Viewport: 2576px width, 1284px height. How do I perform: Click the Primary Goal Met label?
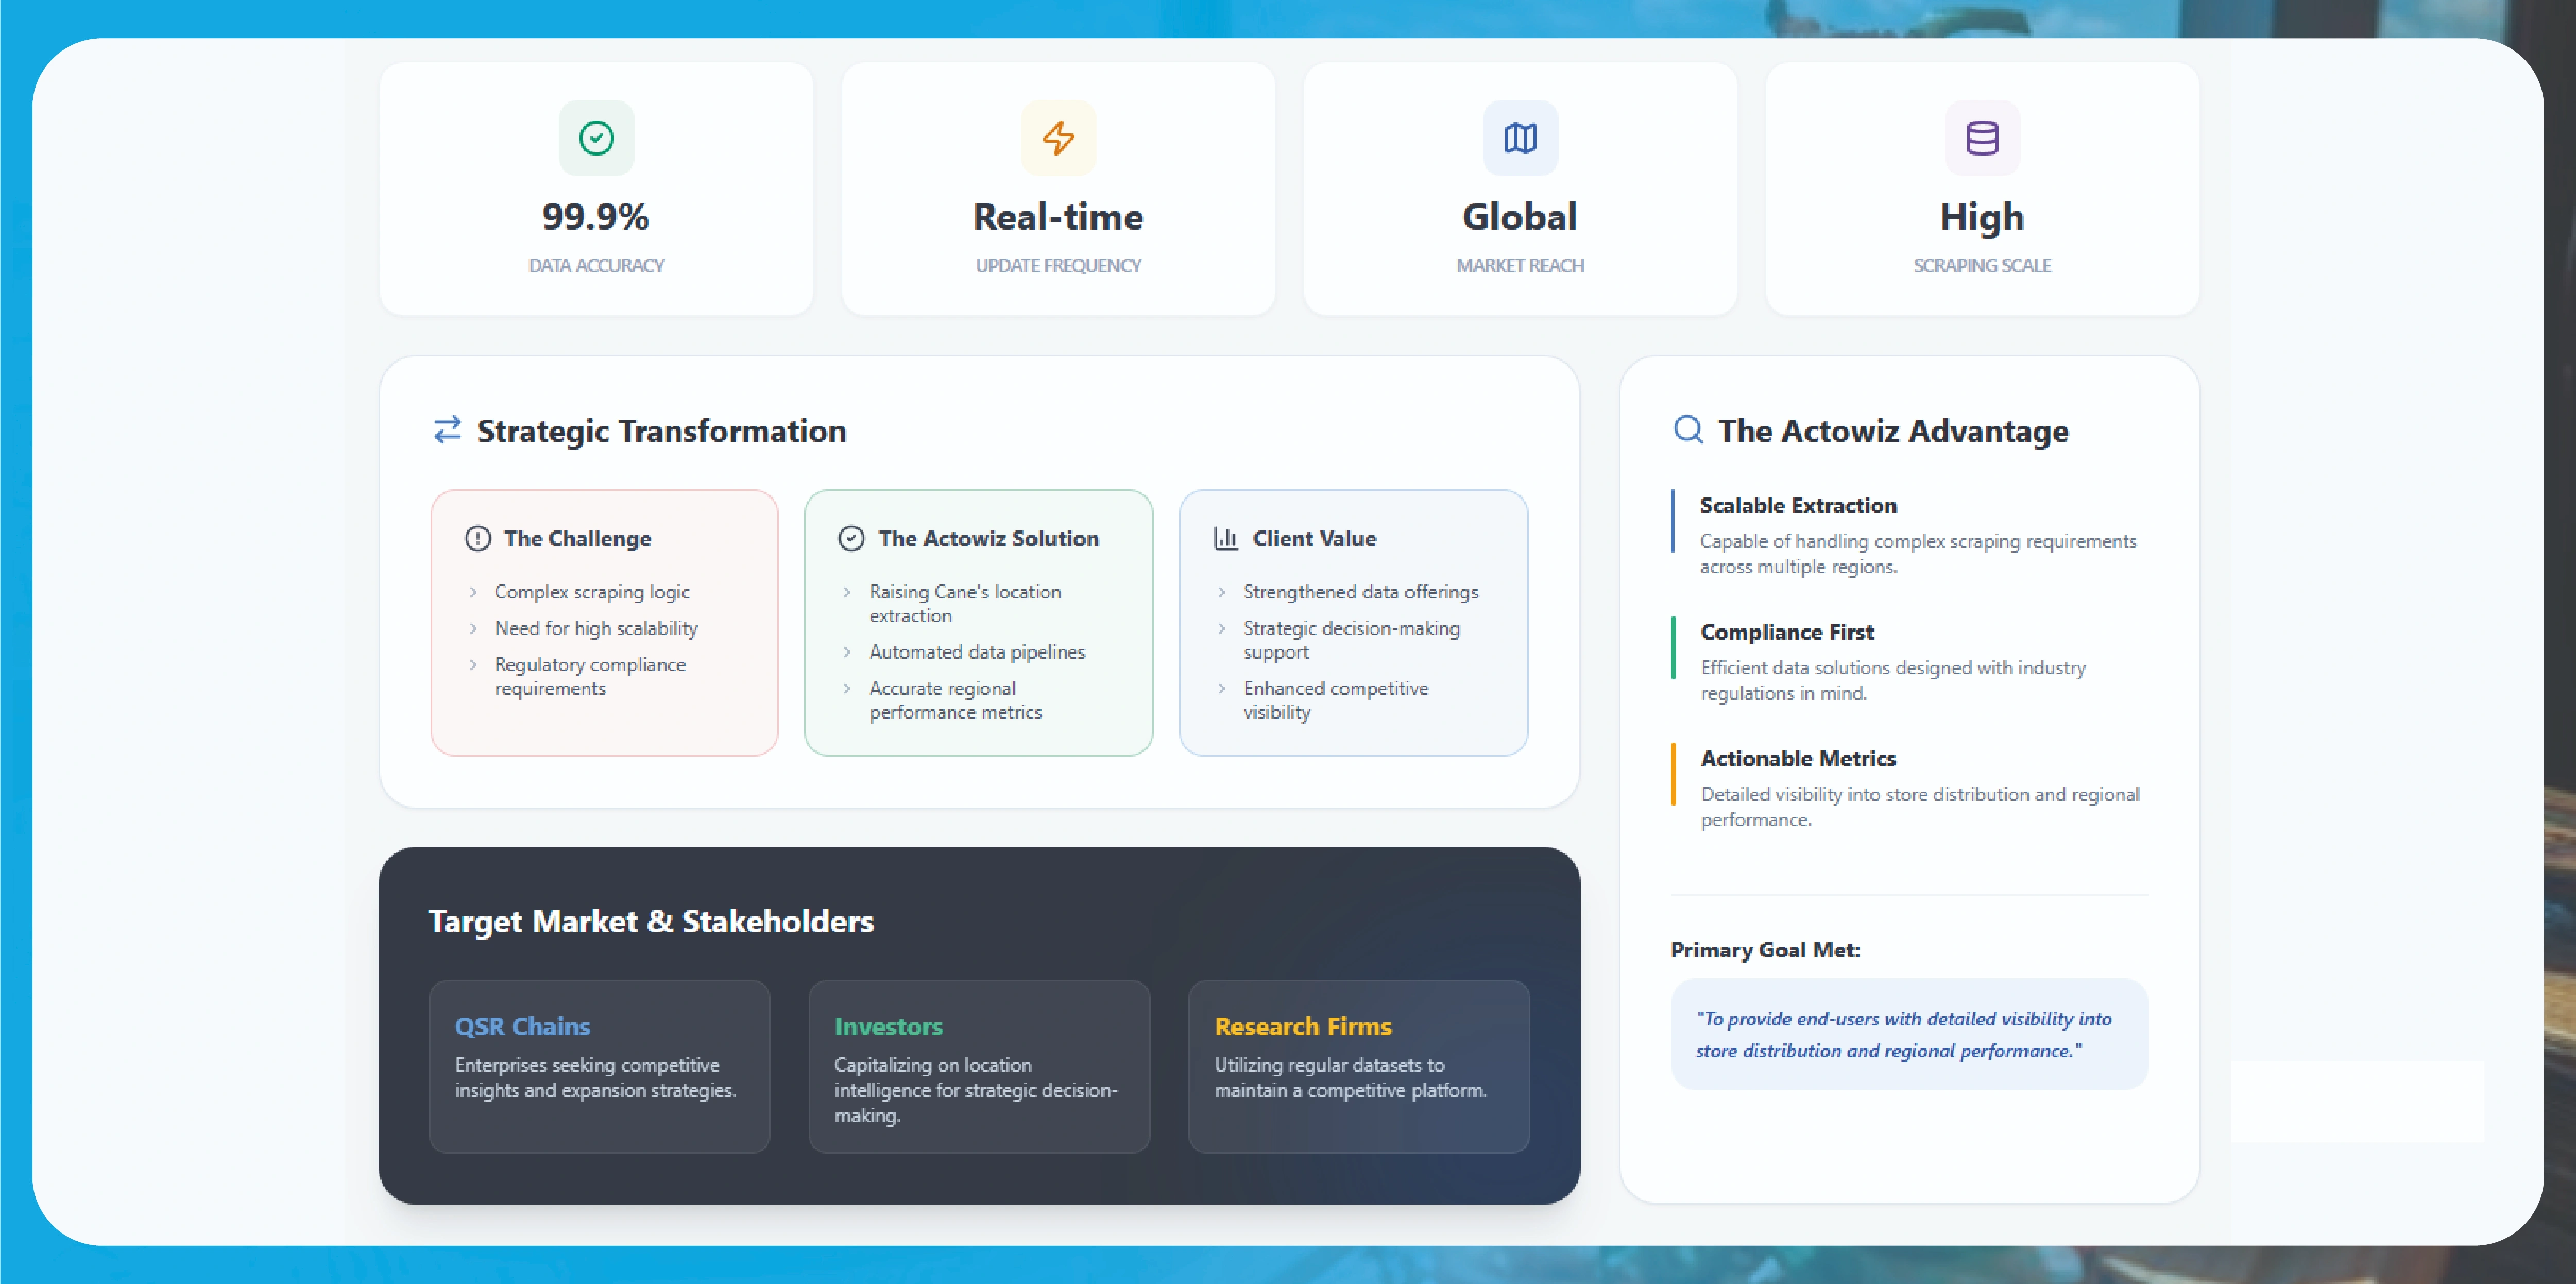tap(1765, 950)
